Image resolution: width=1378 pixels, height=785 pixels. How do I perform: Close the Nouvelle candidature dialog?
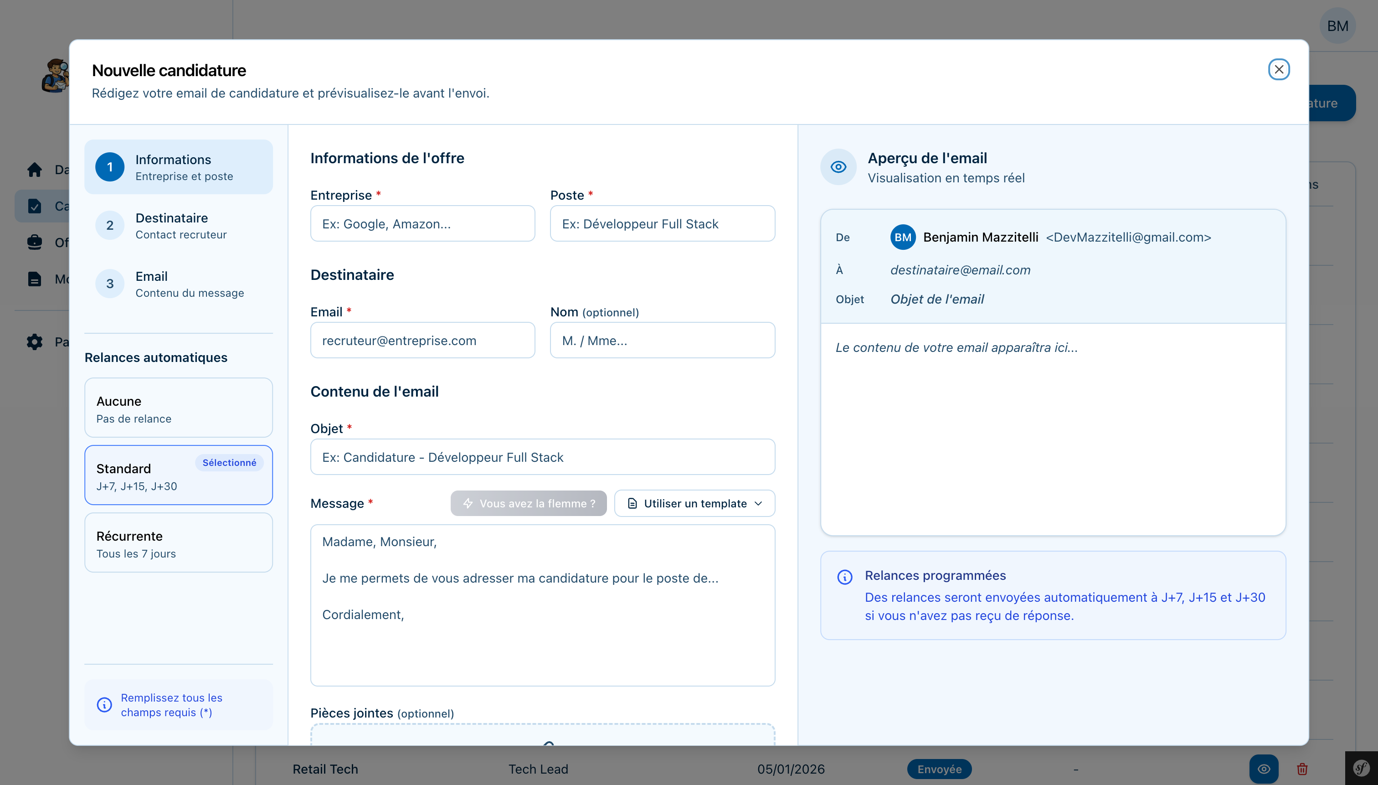pos(1279,69)
